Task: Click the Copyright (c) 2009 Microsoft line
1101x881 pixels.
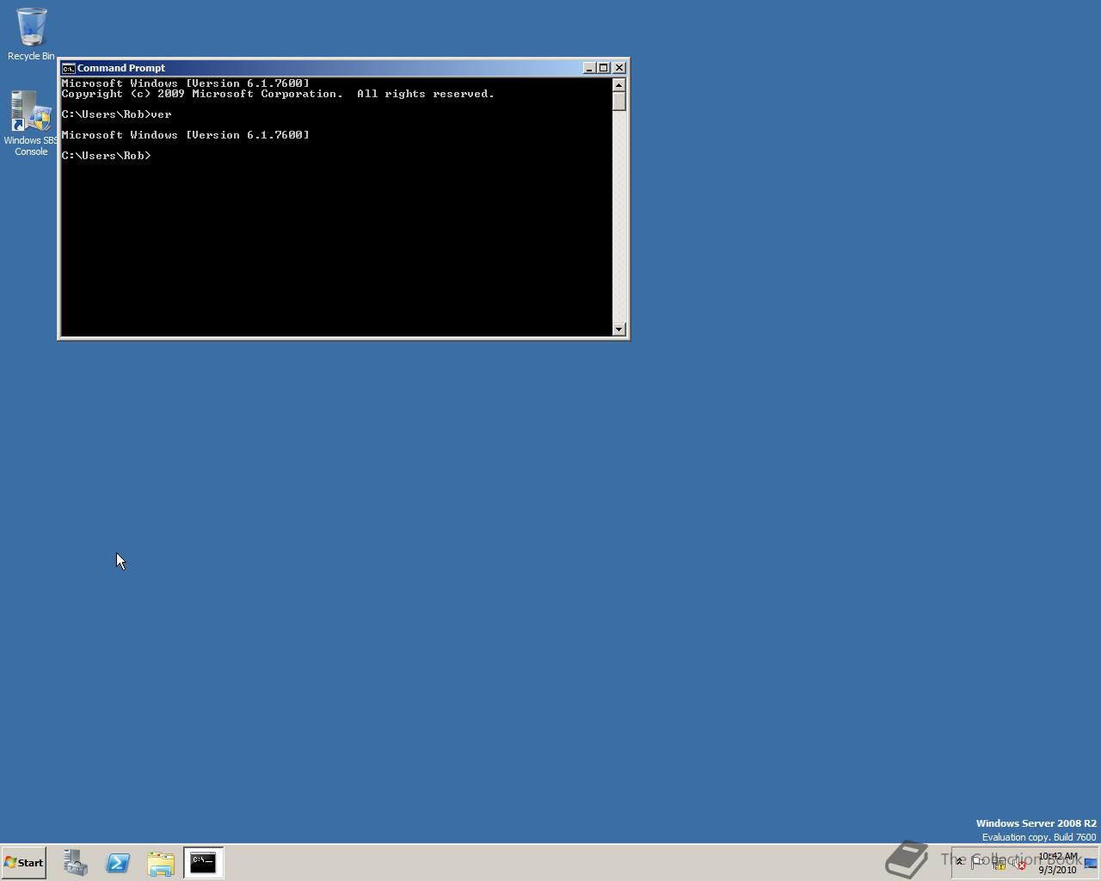Action: coord(278,94)
